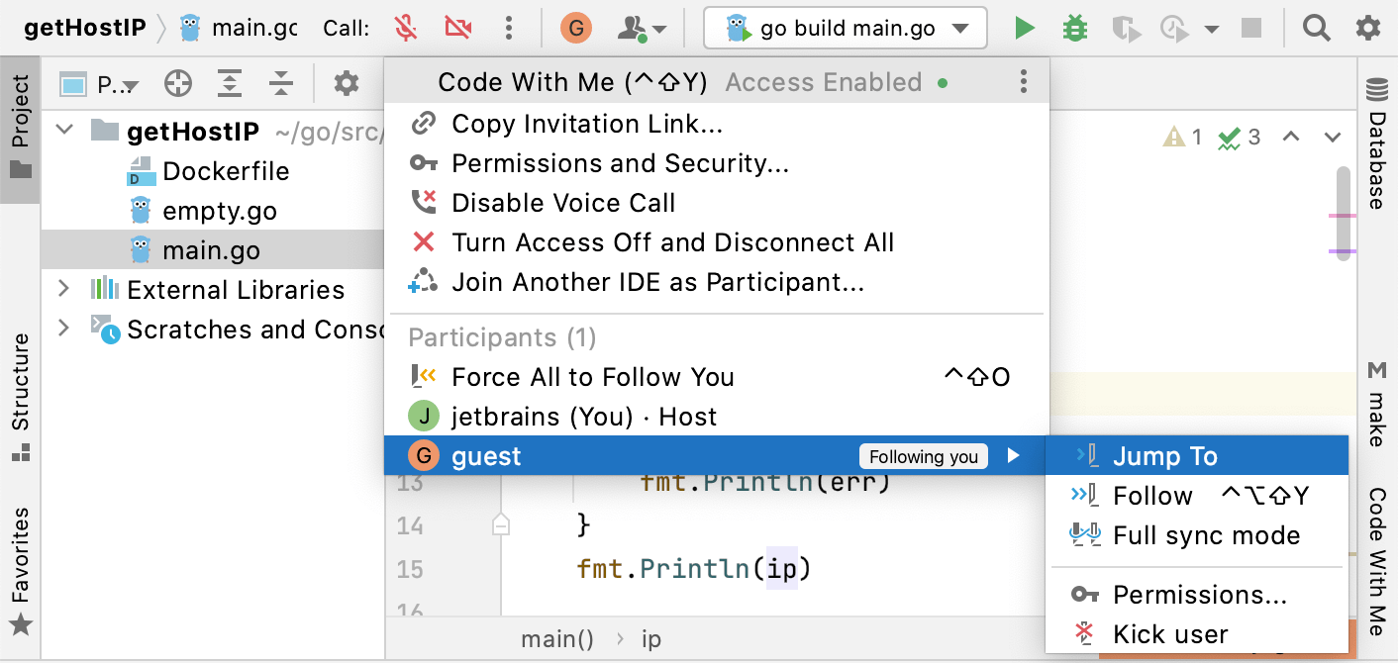Screen dimensions: 1398x663
Task: Select Join Another IDE as Participant
Action: 715,283
